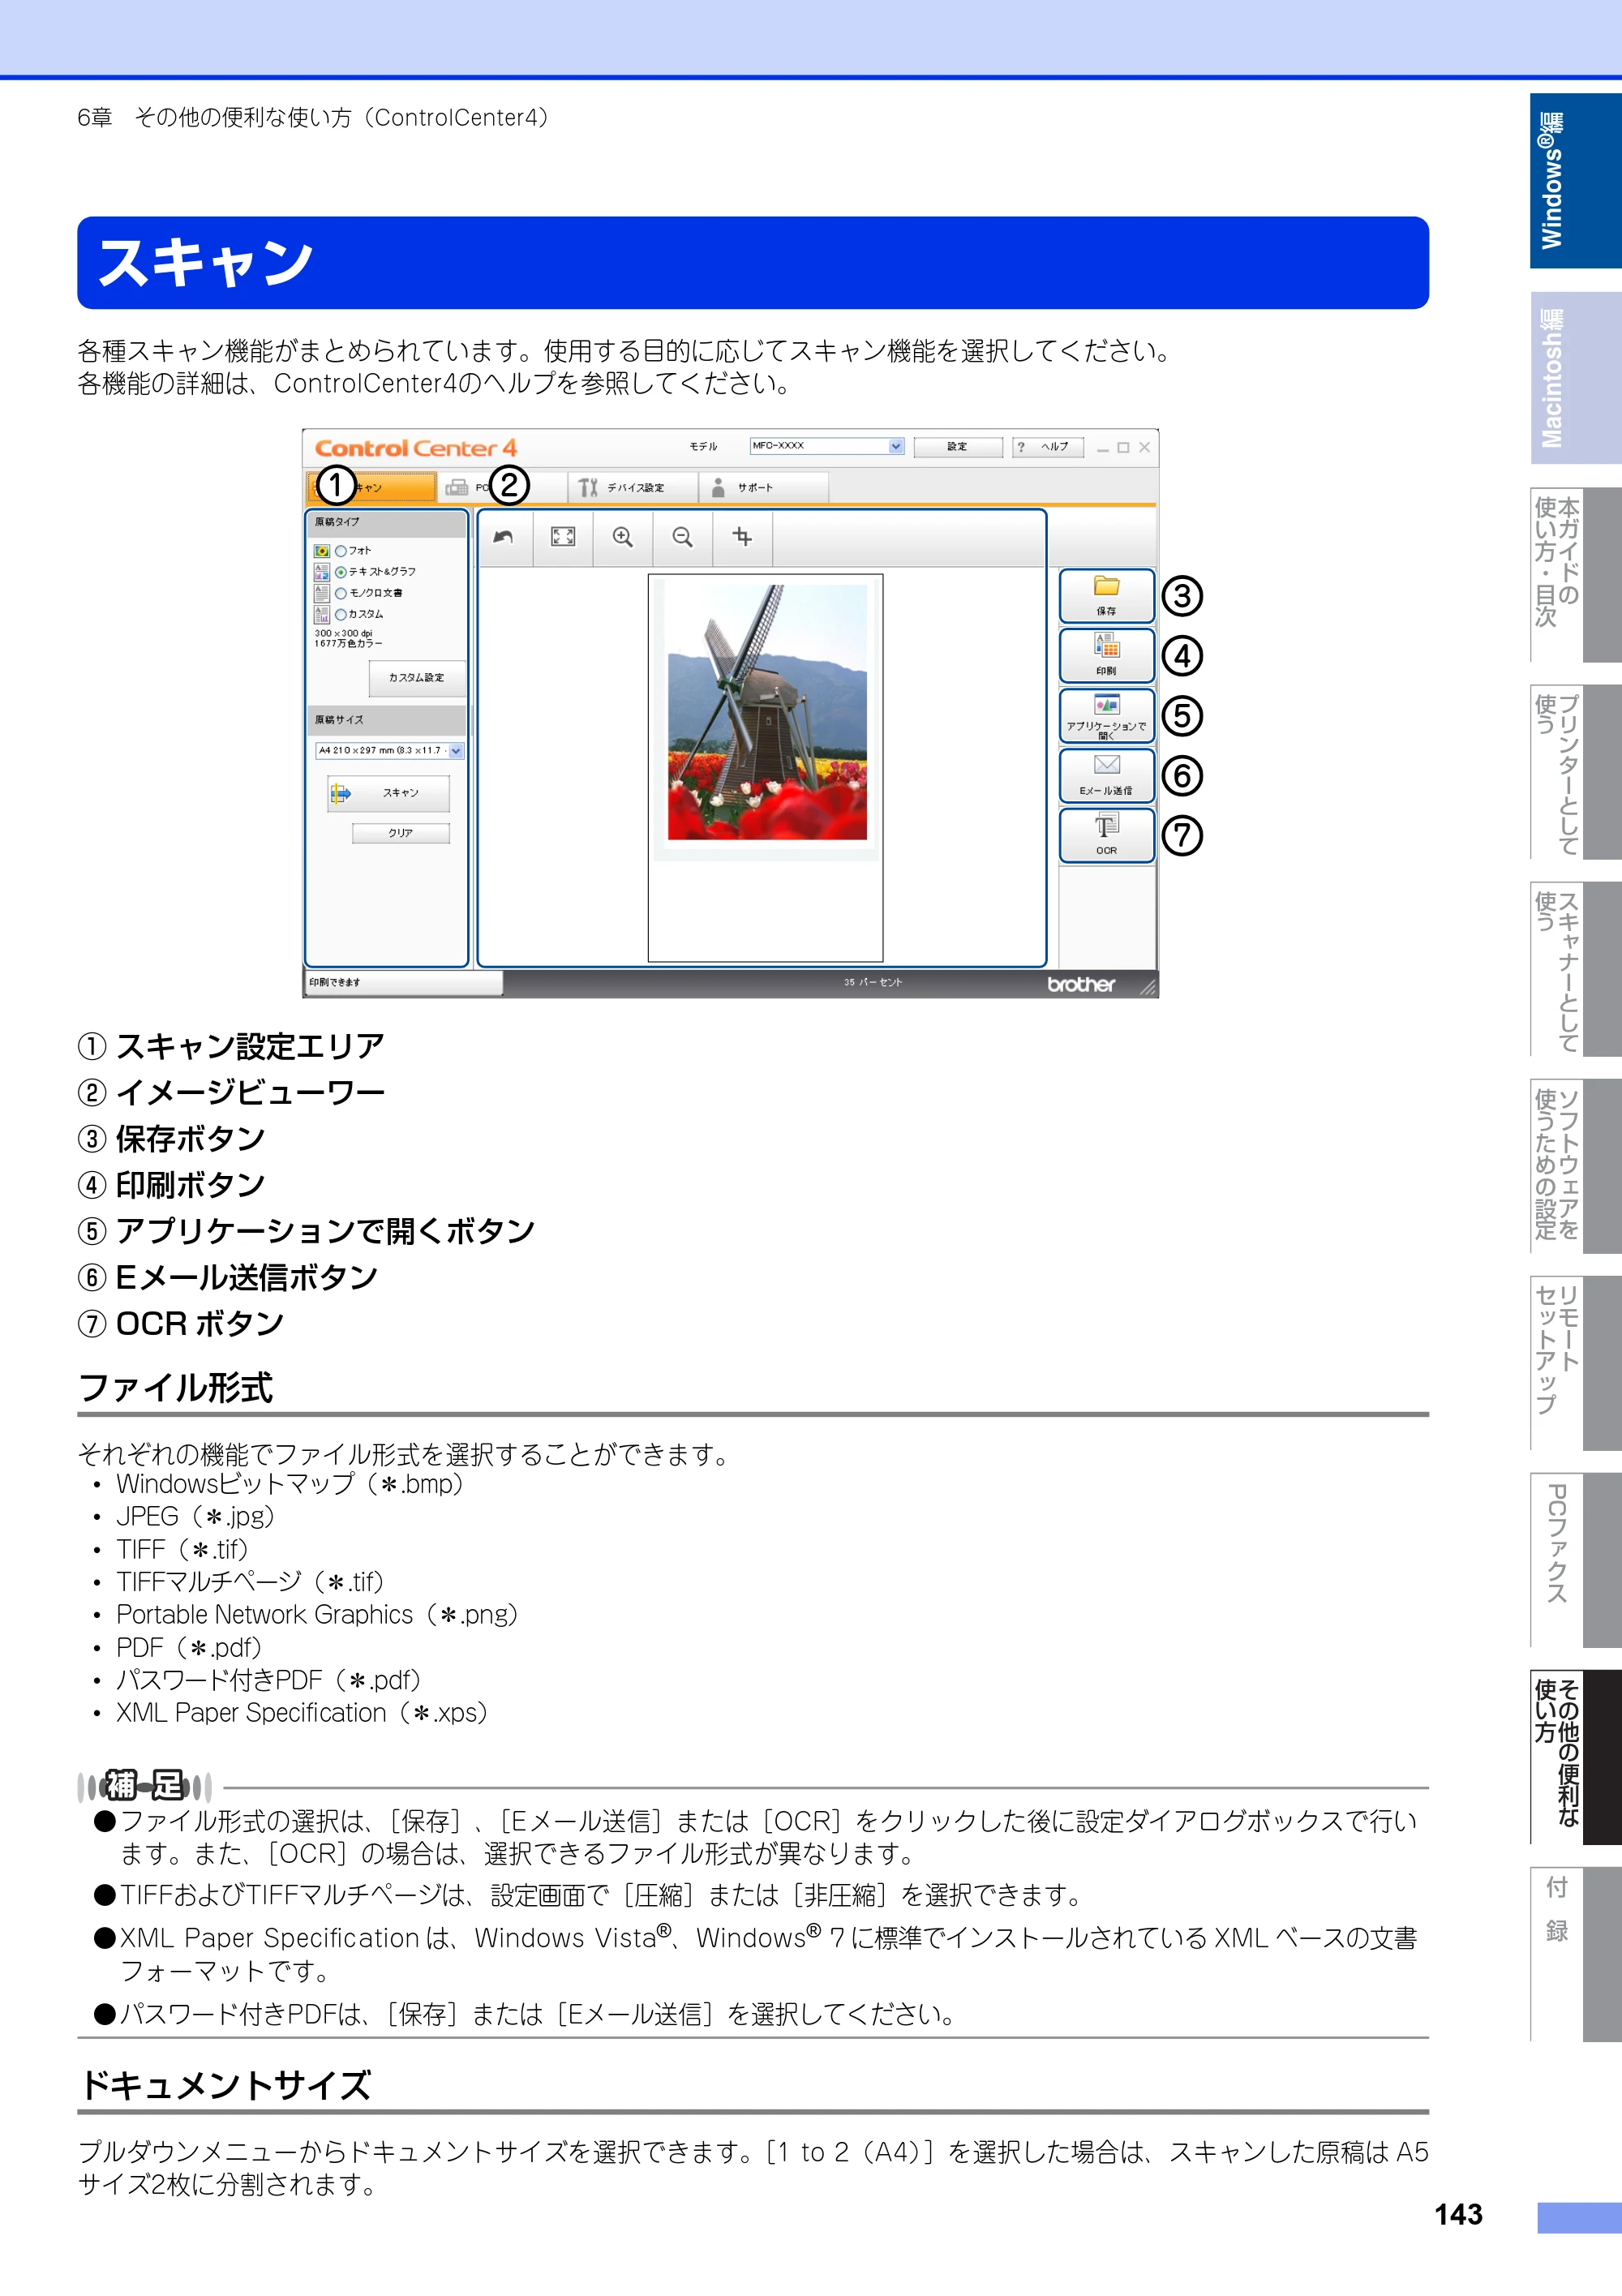Click the Eメール送信 envelope button
Viewport: 1622px width, 2296px height.
pos(1106,776)
